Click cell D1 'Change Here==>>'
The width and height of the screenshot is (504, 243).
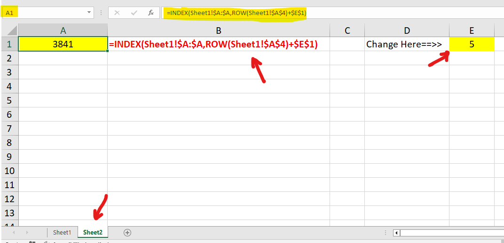(407, 44)
